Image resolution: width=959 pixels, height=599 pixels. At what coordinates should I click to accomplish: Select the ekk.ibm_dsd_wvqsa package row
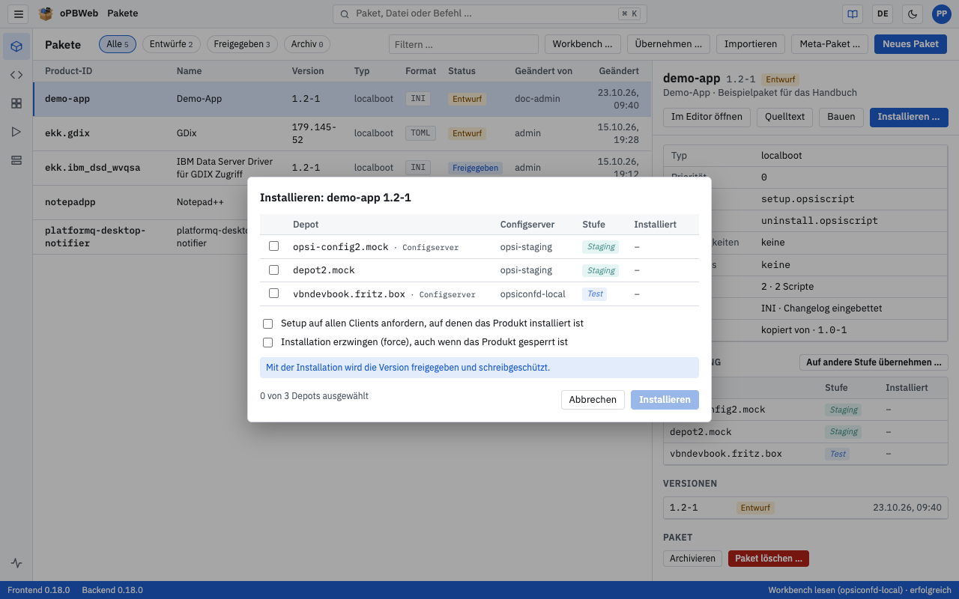coord(342,168)
